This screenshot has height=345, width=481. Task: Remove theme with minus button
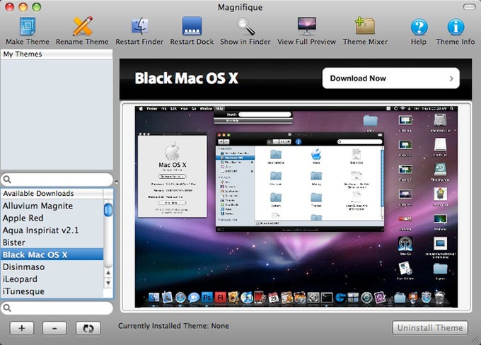[x=54, y=328]
